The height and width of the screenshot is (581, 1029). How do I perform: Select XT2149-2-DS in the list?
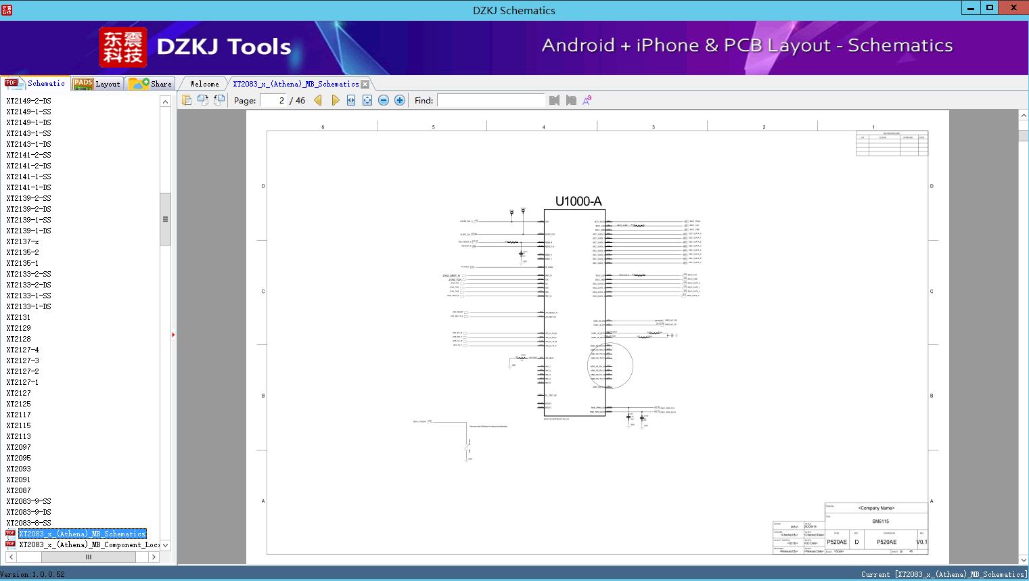(28, 101)
